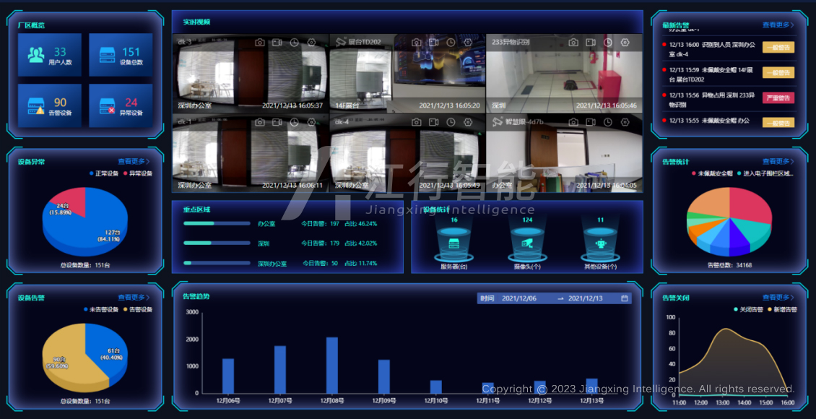
Task: Toggle 异常设备 legend in 设备异常 chart
Action: [x=138, y=173]
